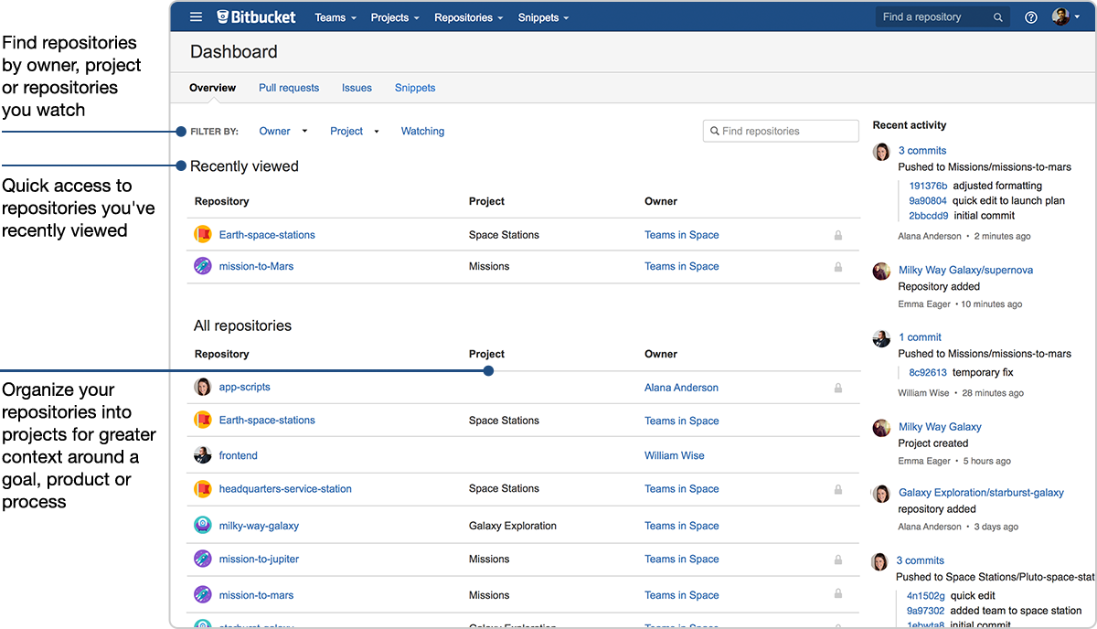Click the headquarters-service-station repository icon
This screenshot has width=1097, height=629.
pos(202,488)
